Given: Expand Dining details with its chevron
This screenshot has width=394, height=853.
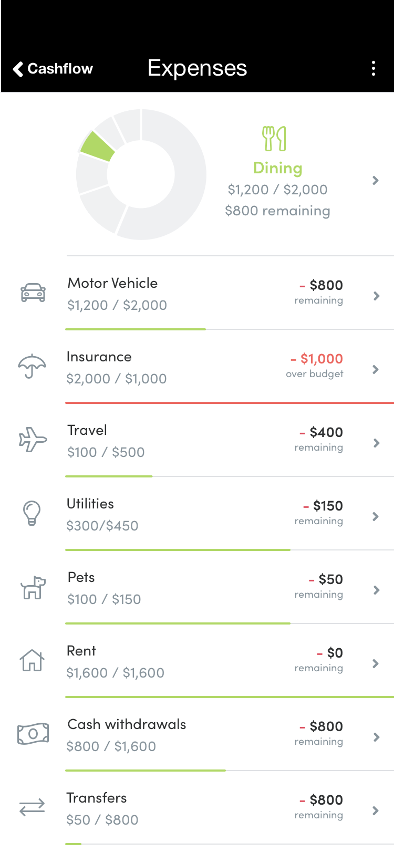Looking at the screenshot, I should (375, 180).
